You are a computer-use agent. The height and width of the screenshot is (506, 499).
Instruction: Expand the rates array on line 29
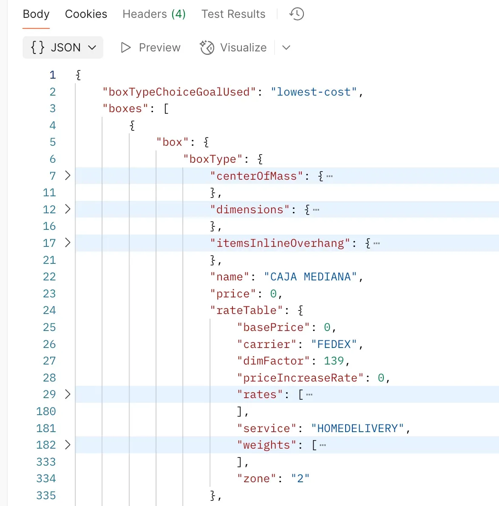coord(68,394)
